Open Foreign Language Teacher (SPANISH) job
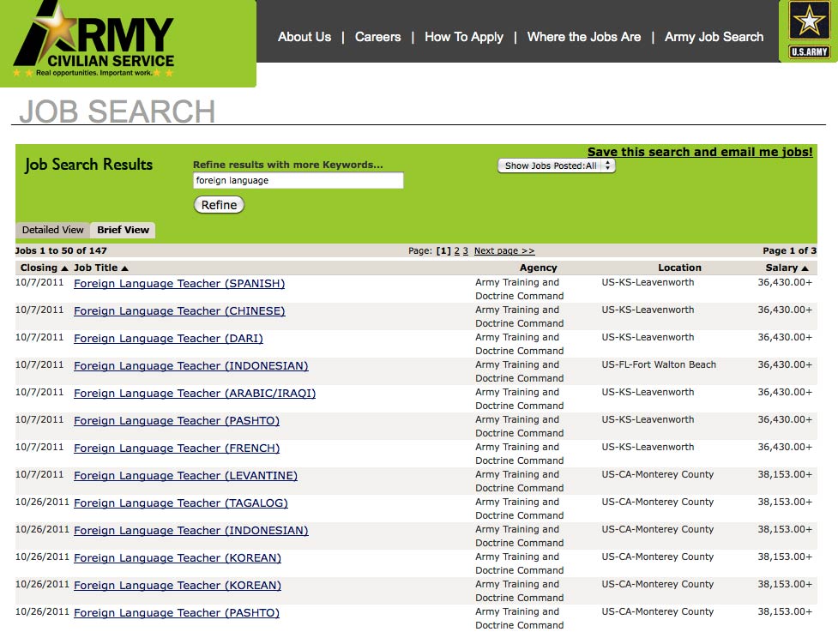 pos(179,284)
